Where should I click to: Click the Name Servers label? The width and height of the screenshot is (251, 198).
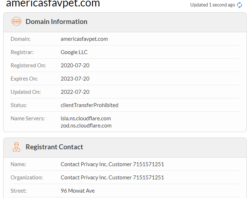[28, 119]
